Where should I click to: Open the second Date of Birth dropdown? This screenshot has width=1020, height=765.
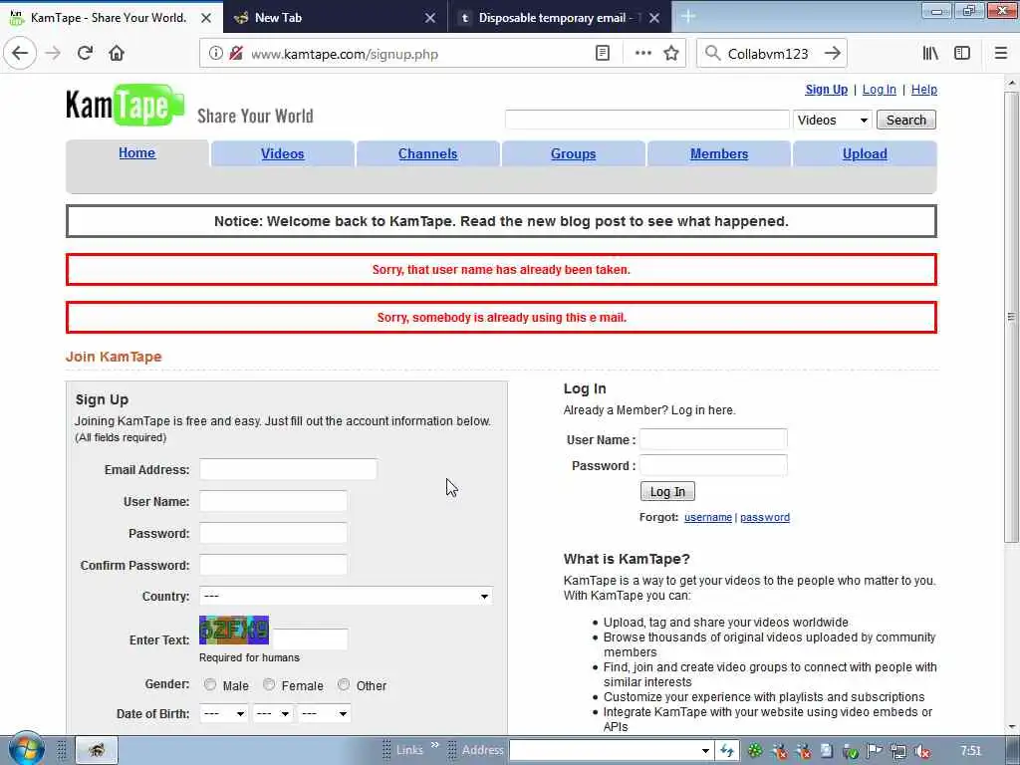(x=272, y=713)
